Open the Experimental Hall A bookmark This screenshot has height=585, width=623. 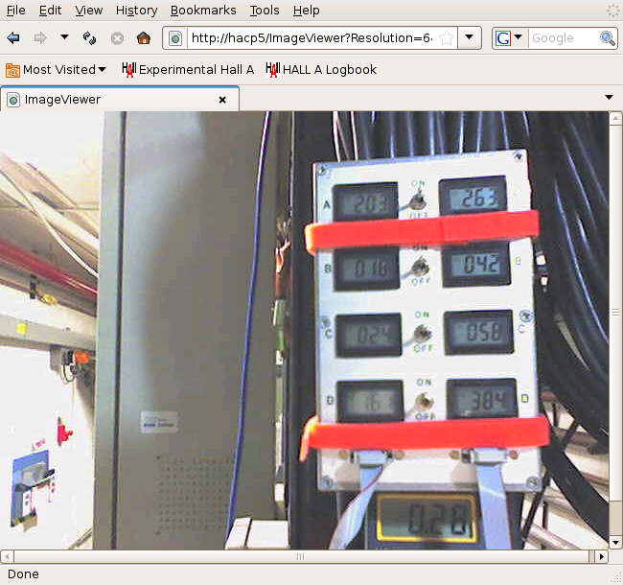point(188,70)
